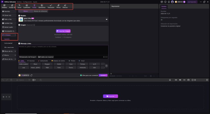
Task: Expand the Lyria 3 Pro model dropdown
Action: click(107, 19)
